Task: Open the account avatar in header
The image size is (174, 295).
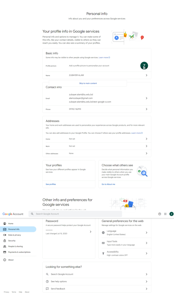Action: 171,214
